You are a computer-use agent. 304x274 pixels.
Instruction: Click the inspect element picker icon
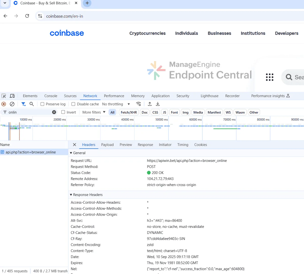pos(4,96)
